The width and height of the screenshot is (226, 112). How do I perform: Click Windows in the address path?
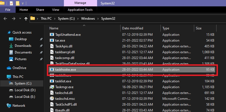(88, 19)
